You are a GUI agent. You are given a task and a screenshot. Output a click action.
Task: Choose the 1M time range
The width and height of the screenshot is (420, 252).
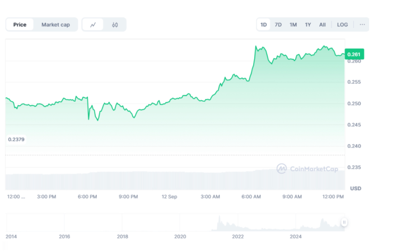pyautogui.click(x=293, y=25)
